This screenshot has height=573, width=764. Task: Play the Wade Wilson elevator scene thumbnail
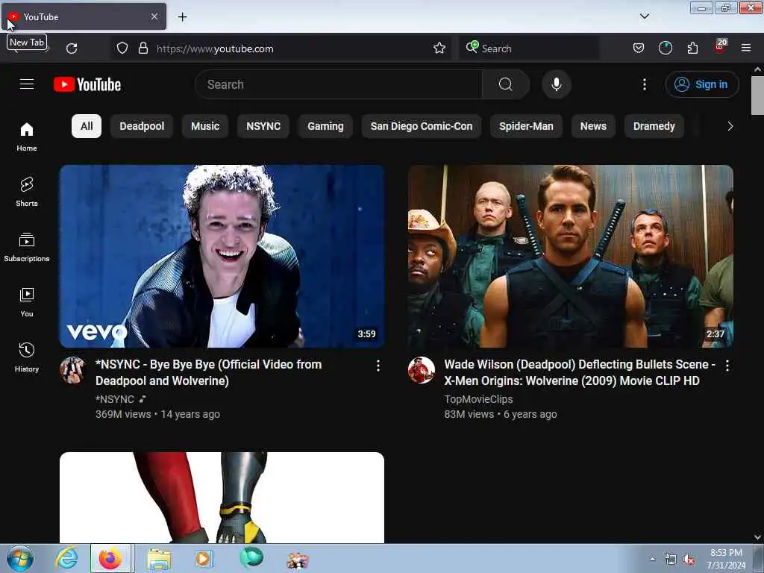571,257
